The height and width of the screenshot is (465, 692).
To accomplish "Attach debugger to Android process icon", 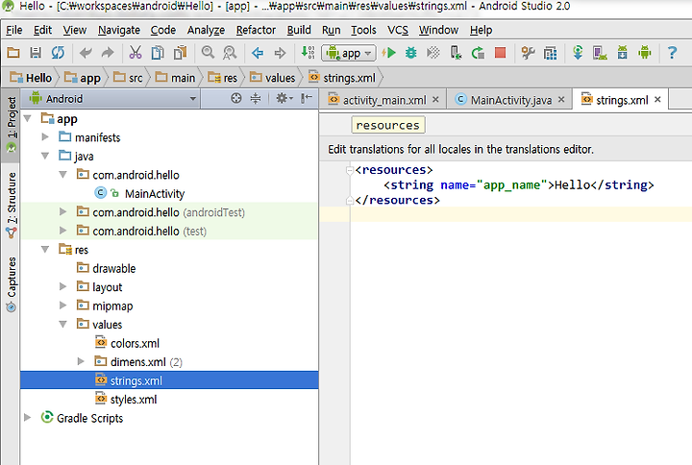I will 456,53.
